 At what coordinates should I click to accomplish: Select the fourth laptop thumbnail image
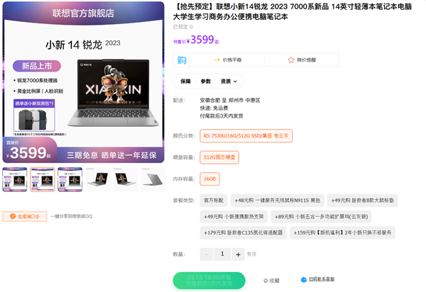click(x=98, y=179)
